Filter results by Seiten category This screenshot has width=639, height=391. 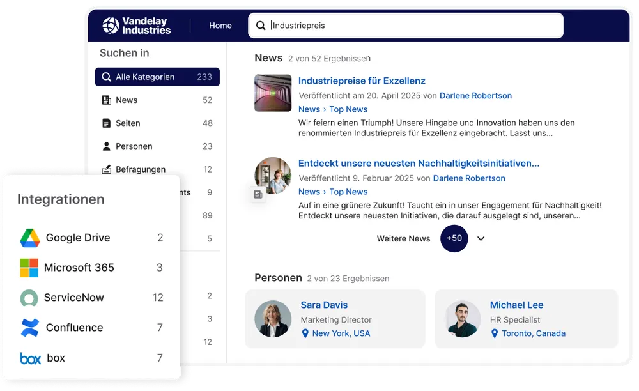[x=157, y=123]
